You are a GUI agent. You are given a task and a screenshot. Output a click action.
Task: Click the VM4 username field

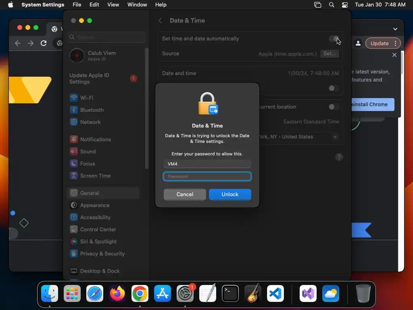[x=207, y=164]
